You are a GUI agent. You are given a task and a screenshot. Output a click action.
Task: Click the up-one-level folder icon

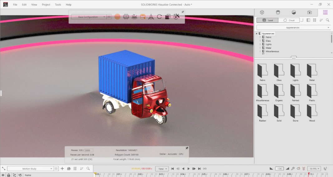pyautogui.click(x=302, y=20)
